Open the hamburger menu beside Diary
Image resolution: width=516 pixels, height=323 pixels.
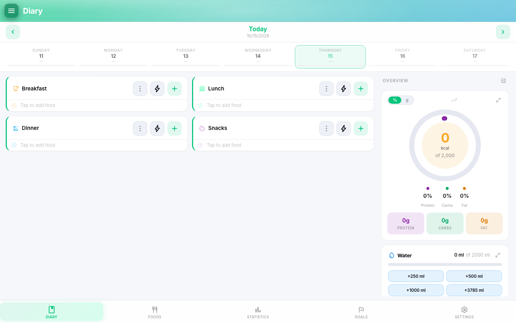[x=11, y=11]
